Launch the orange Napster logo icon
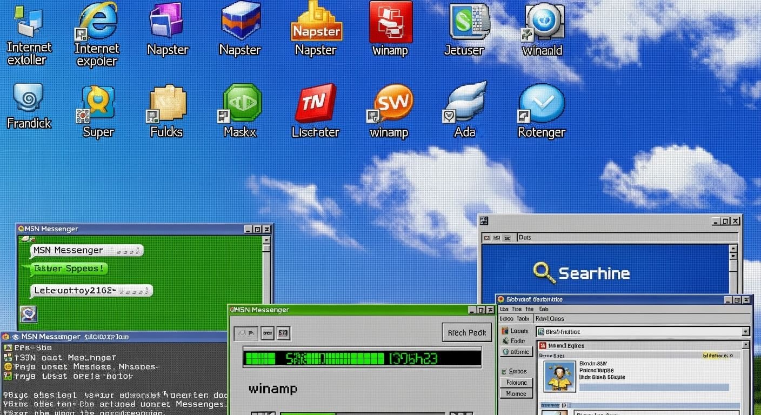 [x=316, y=21]
